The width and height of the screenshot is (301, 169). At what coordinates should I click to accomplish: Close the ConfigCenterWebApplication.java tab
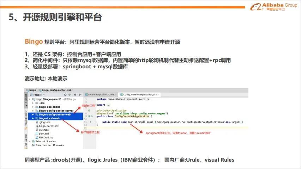coord(158,94)
